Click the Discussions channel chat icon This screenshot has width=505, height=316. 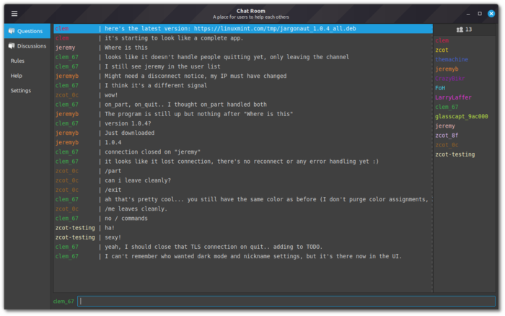click(x=12, y=46)
